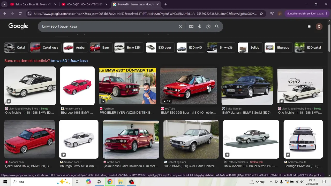Screen dimensions: 331x186
Task: Reload the current page
Action: (x=20, y=14)
